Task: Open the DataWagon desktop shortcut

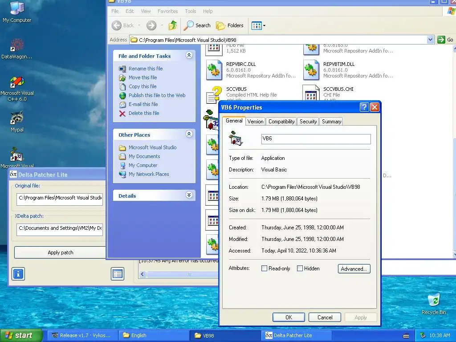Action: [x=17, y=49]
